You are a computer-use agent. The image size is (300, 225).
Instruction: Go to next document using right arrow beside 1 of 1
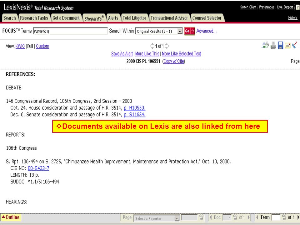(167, 46)
